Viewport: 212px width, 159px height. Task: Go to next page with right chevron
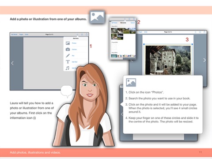pyautogui.click(x=204, y=60)
